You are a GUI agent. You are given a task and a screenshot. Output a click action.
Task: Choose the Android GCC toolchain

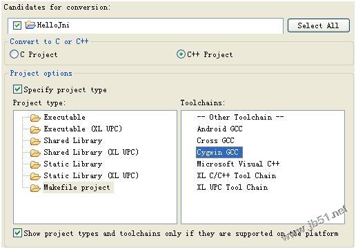(219, 129)
